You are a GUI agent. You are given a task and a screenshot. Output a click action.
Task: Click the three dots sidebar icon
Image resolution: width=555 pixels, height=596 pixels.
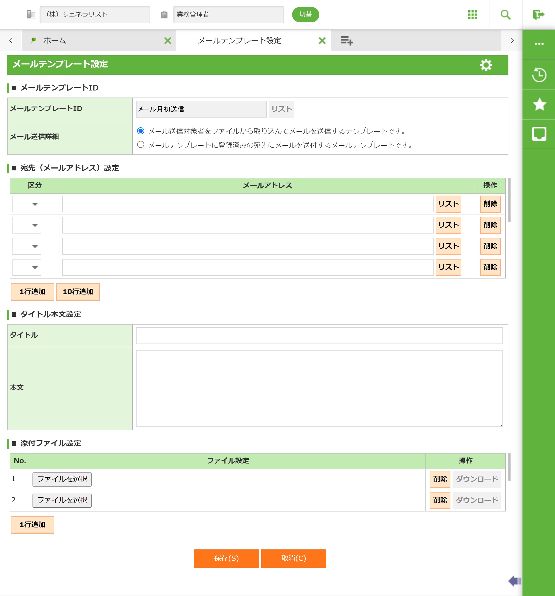click(x=539, y=44)
